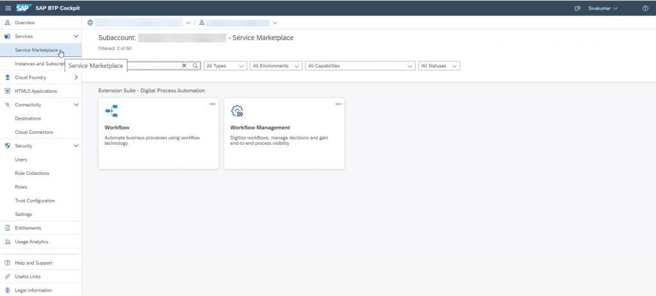The height and width of the screenshot is (296, 656).
Task: Click the global account globe icon
Action: tap(90, 22)
